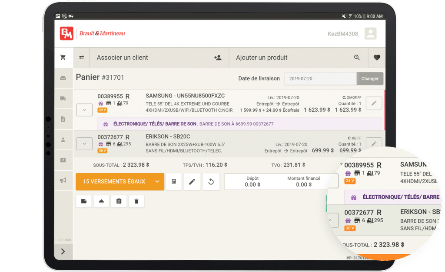Click the username KezBM4308
This screenshot has width=445, height=272.
pos(343,34)
